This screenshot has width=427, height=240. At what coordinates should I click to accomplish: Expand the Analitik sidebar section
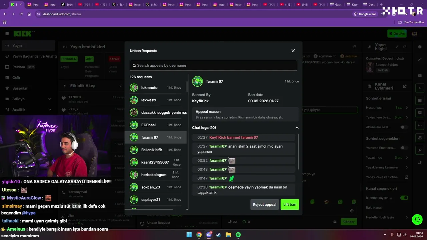(28, 110)
